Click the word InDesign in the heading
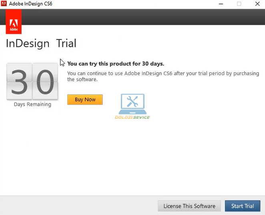 (28, 43)
